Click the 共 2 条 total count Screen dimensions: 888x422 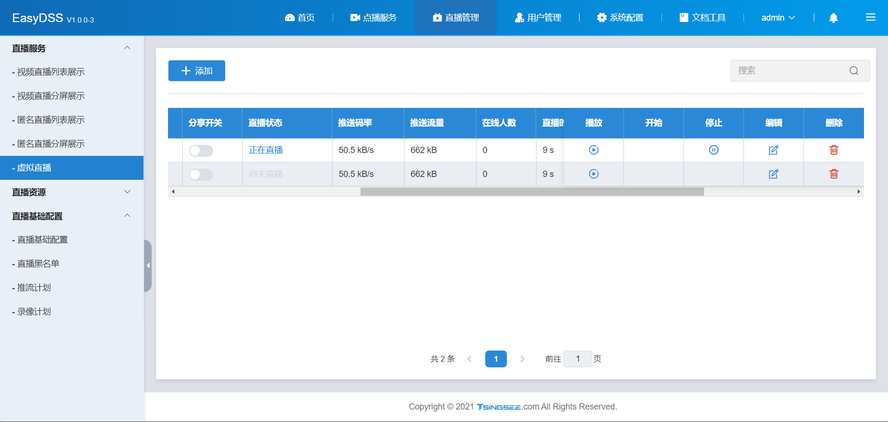[443, 359]
